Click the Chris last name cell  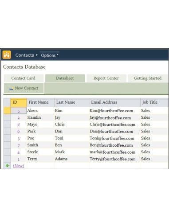pyautogui.click(x=71, y=125)
